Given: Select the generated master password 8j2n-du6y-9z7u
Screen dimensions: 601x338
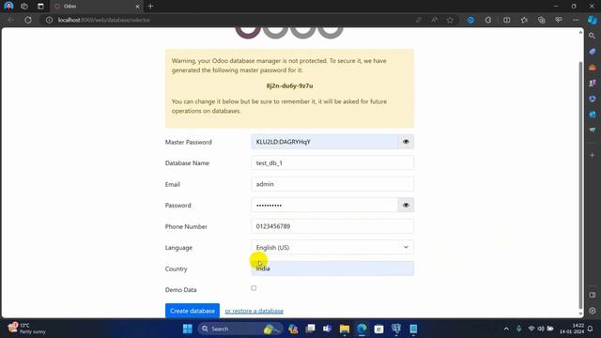Looking at the screenshot, I should point(290,85).
